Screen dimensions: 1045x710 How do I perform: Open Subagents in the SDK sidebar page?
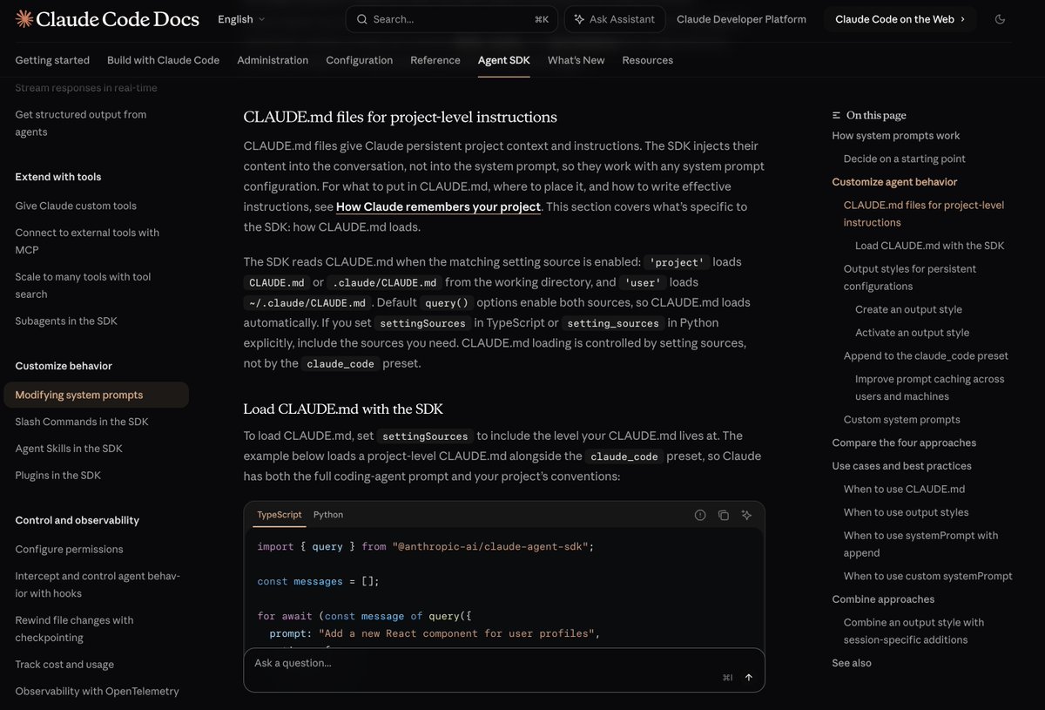66,321
